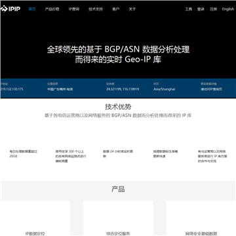The width and height of the screenshot is (236, 236).
Task: Go to the 首页 nav item
Action: 32,9
